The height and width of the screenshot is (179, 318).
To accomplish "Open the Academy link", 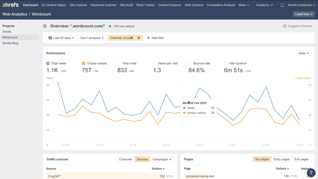I will tap(264, 5).
